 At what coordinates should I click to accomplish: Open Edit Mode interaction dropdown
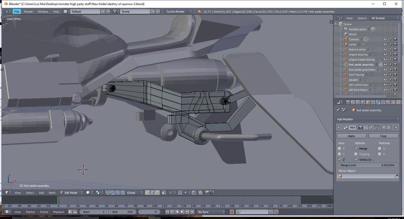coord(71,193)
